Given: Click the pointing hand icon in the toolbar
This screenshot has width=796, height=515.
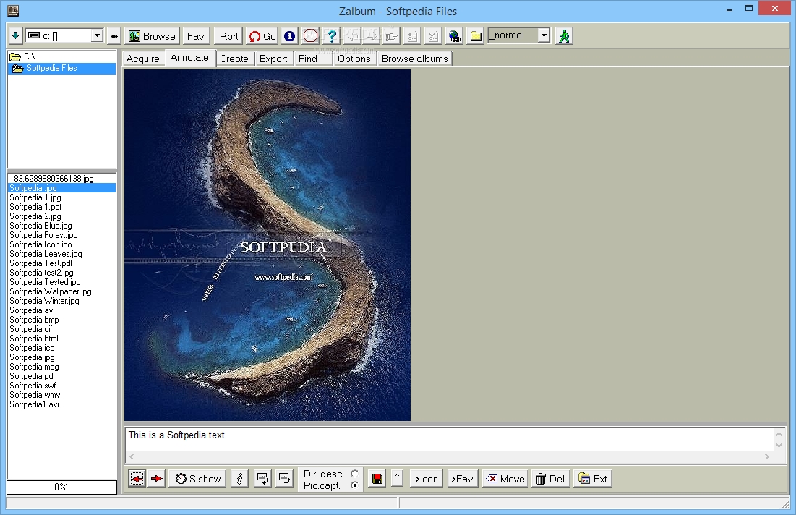Looking at the screenshot, I should [391, 36].
